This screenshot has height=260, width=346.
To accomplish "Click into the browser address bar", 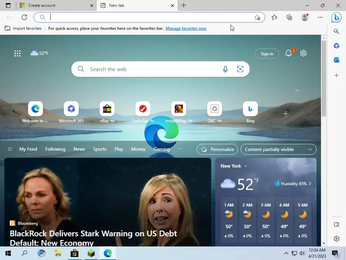I will tap(149, 17).
